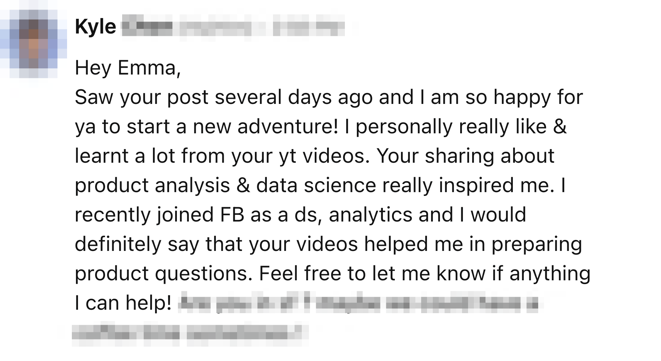The width and height of the screenshot is (661, 361).
Task: Click the words 'new adventure!' in the message
Action: [265, 126]
